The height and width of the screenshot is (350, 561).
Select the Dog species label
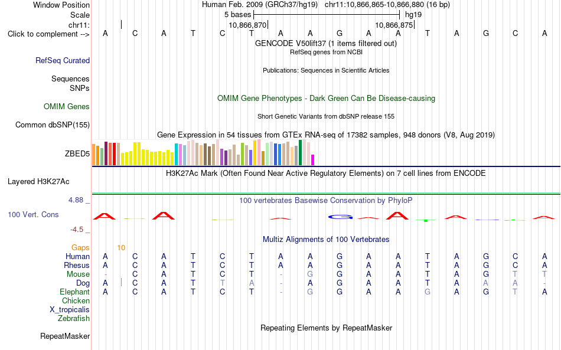click(x=83, y=283)
